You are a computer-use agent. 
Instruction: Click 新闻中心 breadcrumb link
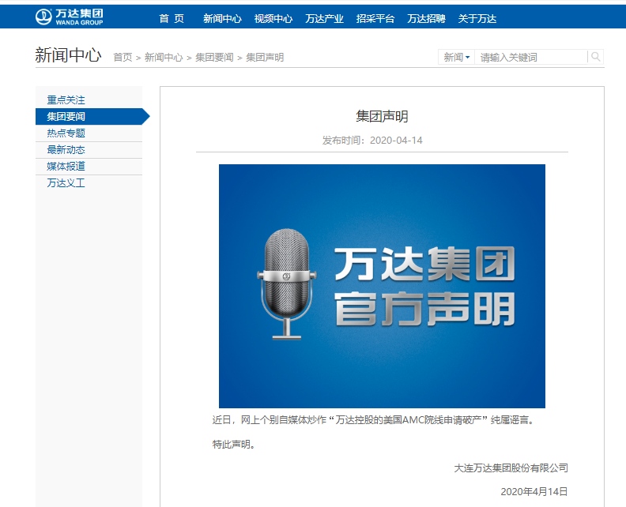(x=164, y=58)
